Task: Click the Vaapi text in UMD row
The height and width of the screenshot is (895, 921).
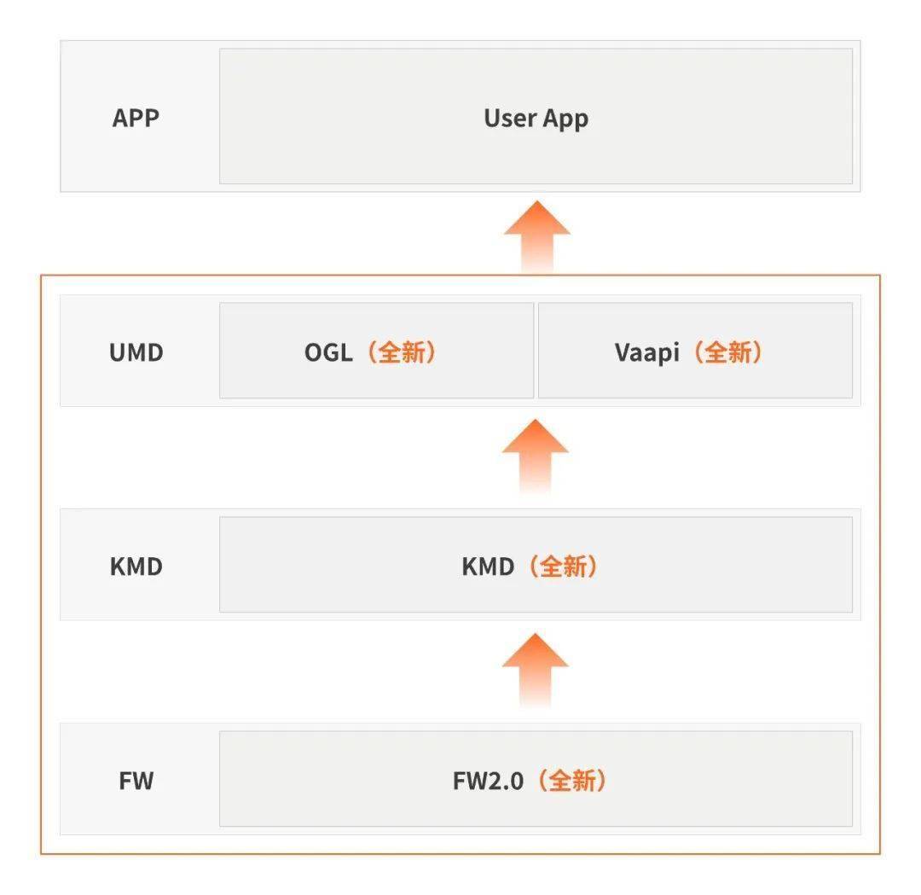Action: tap(646, 353)
